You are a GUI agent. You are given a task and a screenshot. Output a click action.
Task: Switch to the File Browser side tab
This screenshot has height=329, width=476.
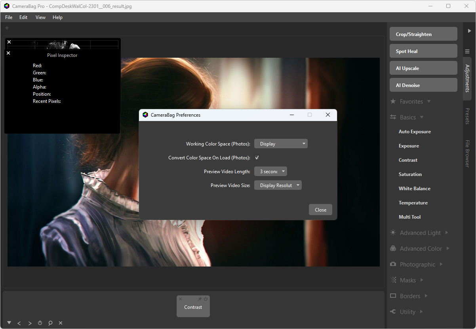point(467,153)
